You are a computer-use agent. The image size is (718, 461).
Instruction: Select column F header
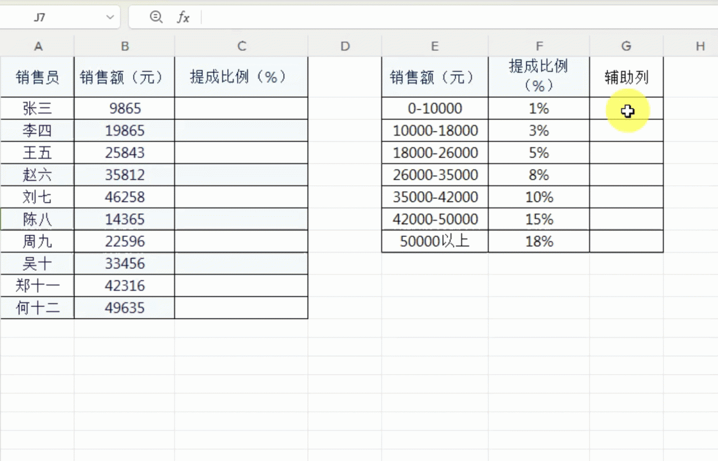[x=539, y=46]
